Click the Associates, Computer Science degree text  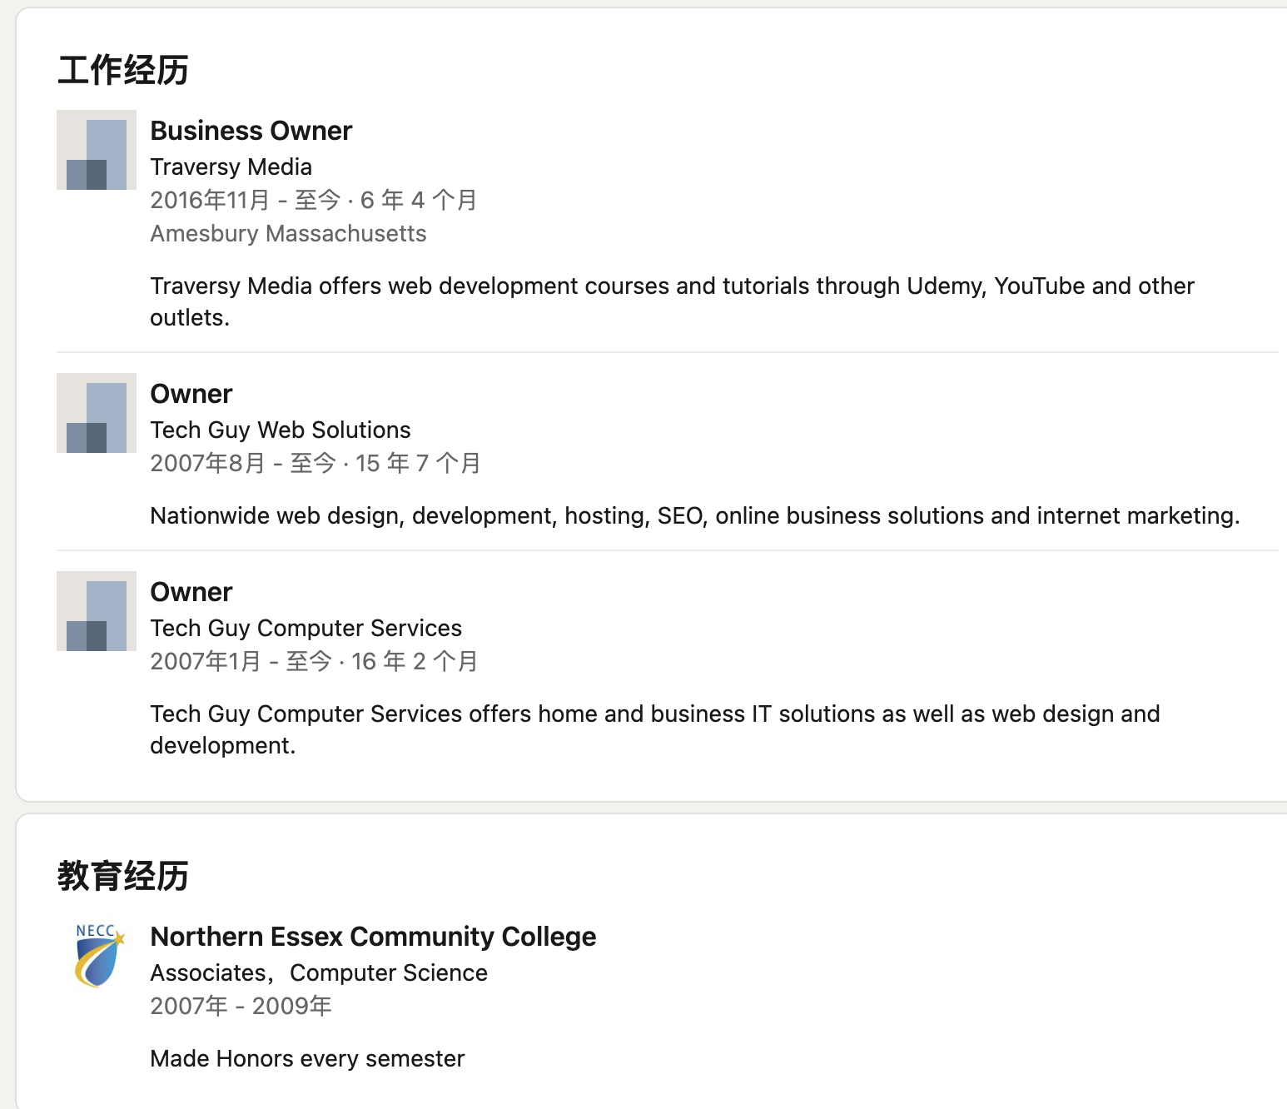[318, 972]
